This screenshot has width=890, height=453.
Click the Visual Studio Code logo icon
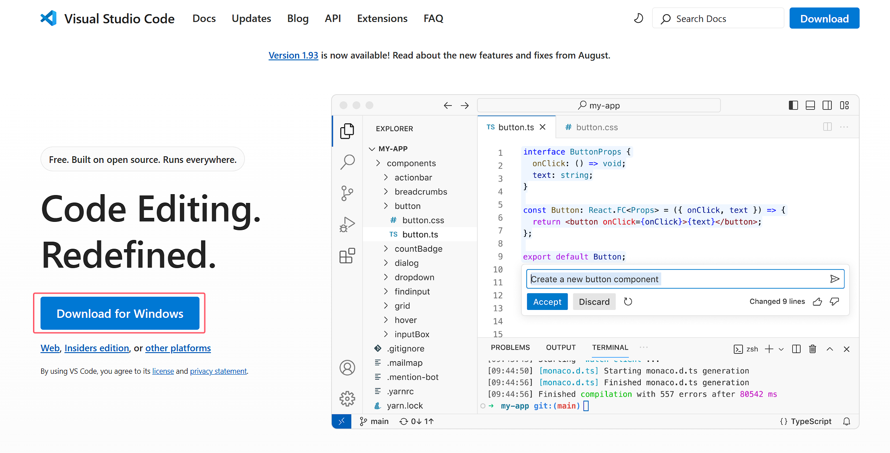tap(48, 18)
